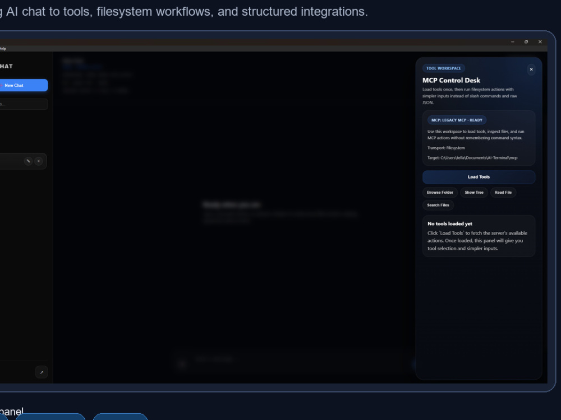
Task: Choose the Show Tree action chip
Action: (x=473, y=193)
